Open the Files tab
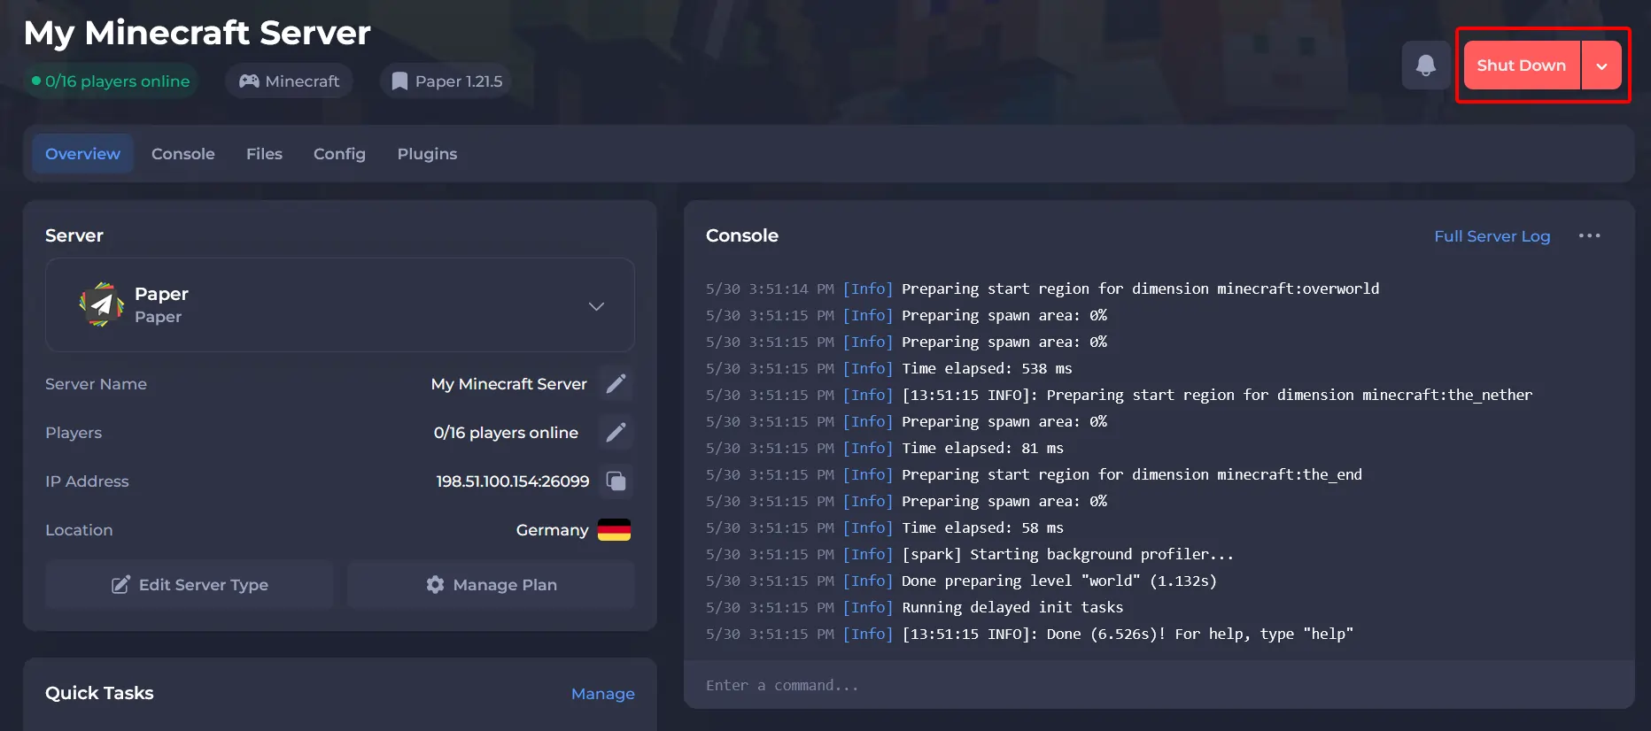 point(264,154)
